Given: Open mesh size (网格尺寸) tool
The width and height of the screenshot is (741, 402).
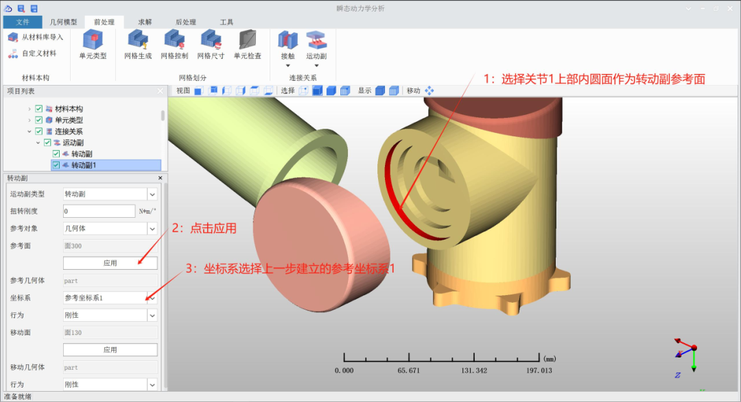Looking at the screenshot, I should (x=211, y=45).
